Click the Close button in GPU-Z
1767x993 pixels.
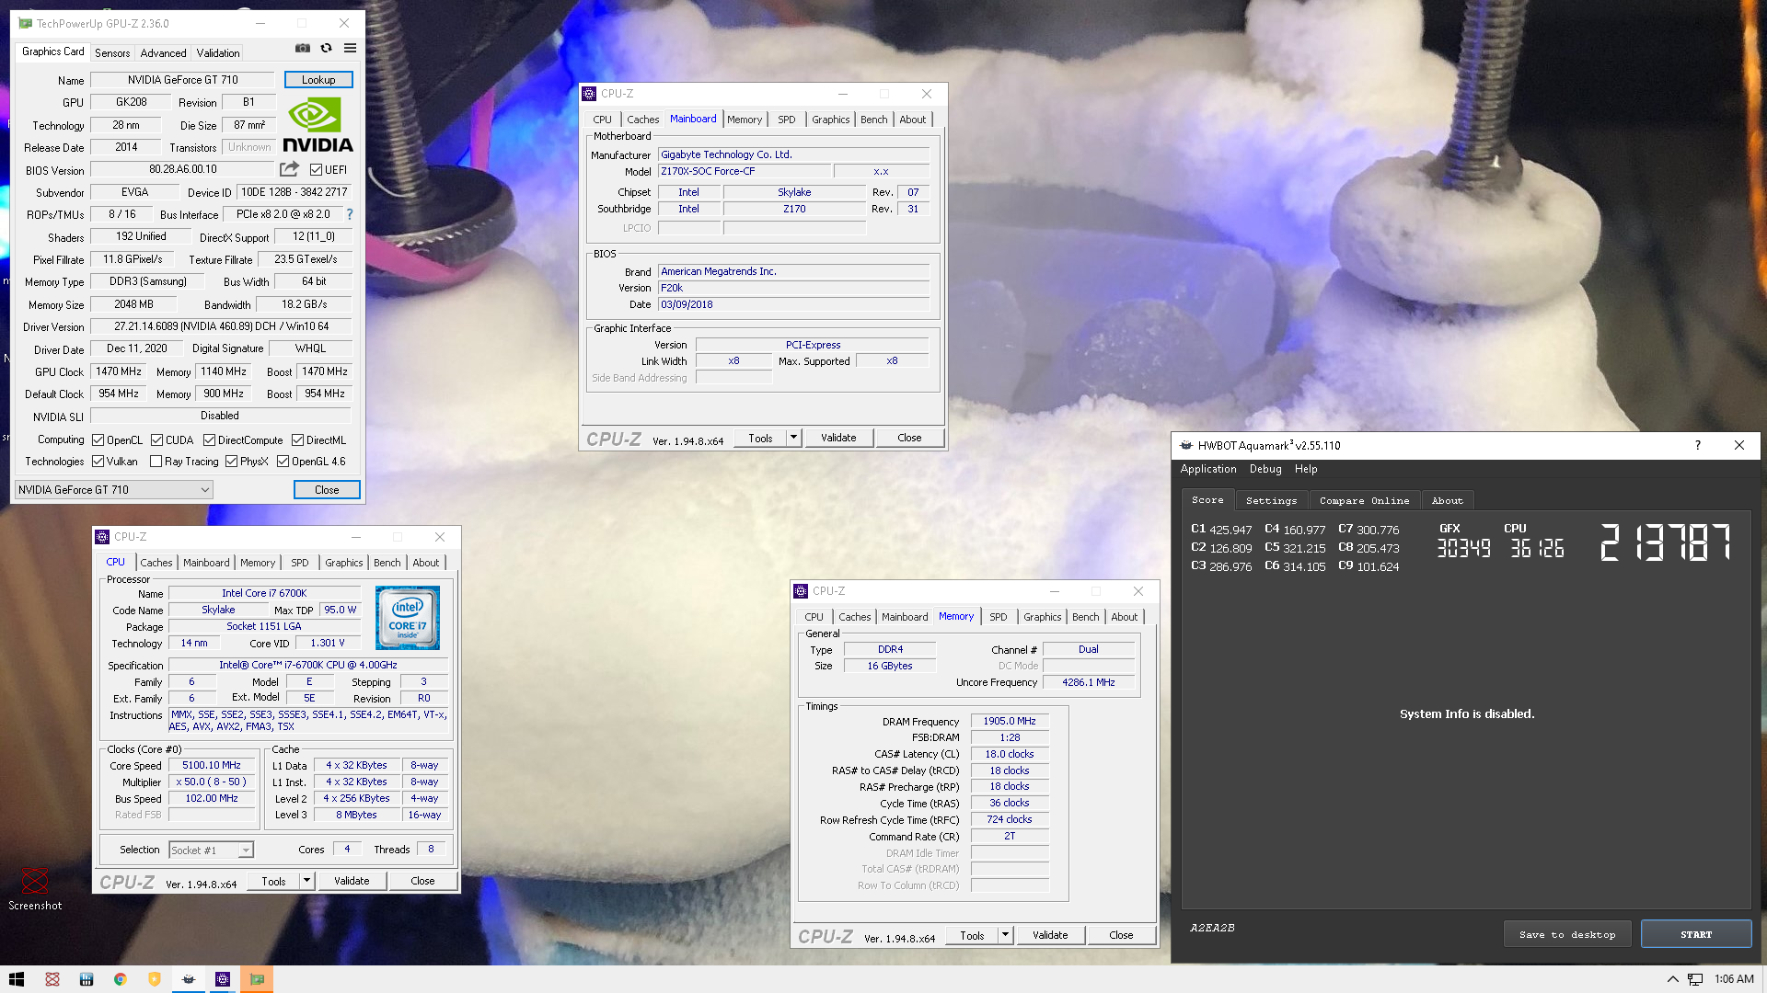(x=327, y=490)
